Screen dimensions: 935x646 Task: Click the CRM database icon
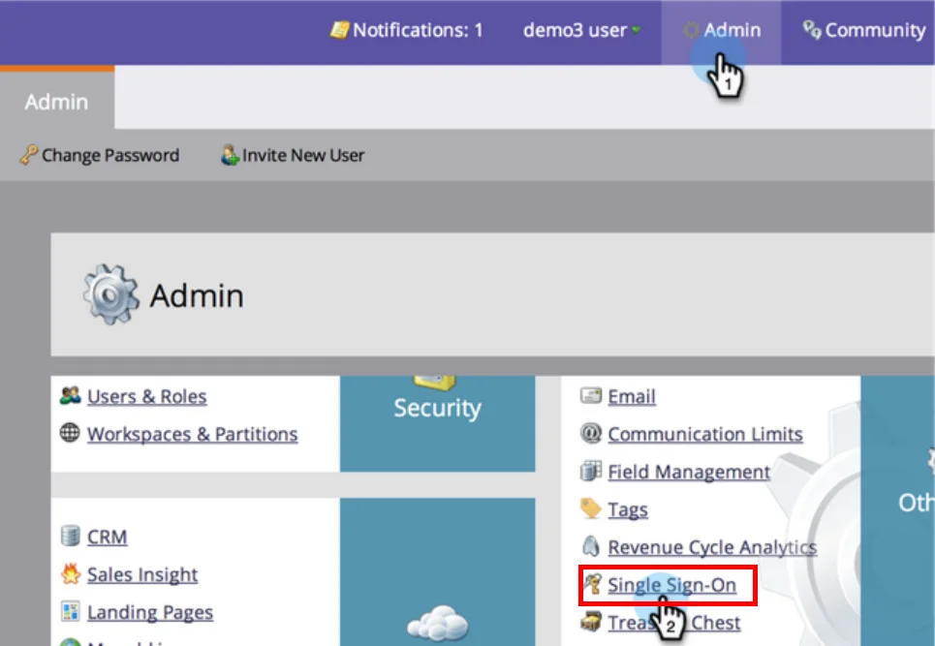70,536
